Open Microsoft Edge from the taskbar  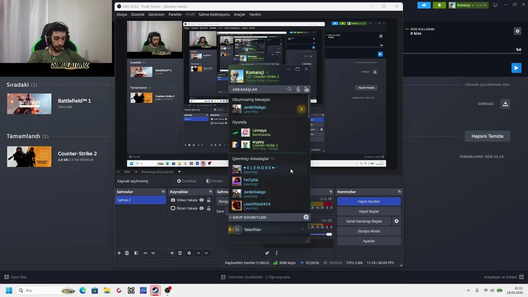coord(82,290)
